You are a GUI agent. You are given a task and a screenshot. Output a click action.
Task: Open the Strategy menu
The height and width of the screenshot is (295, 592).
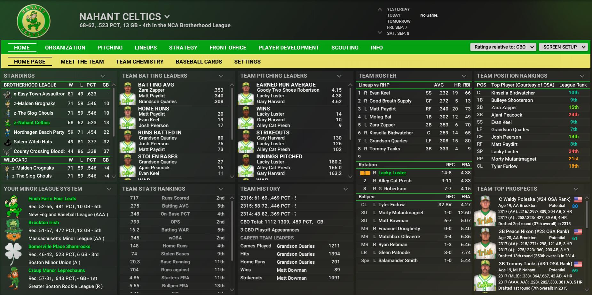point(183,48)
